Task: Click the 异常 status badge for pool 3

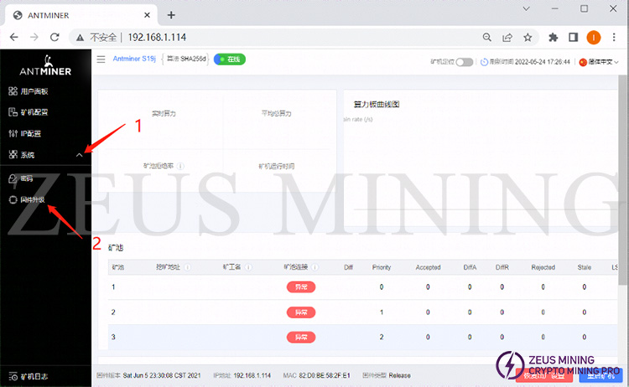Action: [300, 337]
